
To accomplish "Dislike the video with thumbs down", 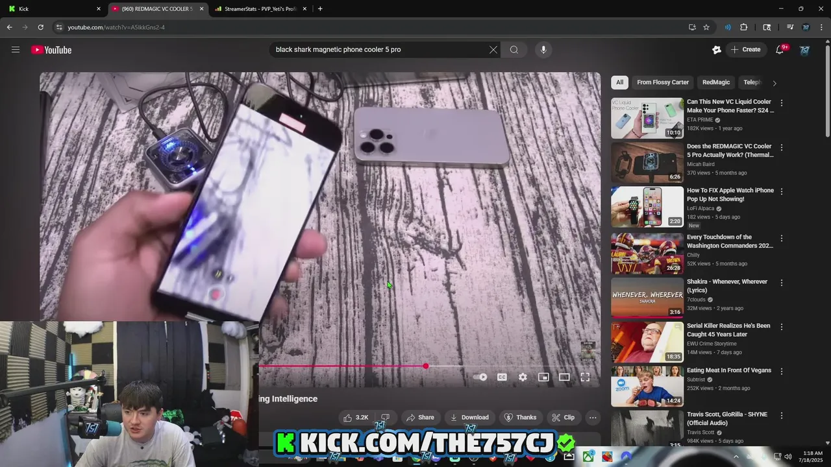I will pyautogui.click(x=385, y=418).
